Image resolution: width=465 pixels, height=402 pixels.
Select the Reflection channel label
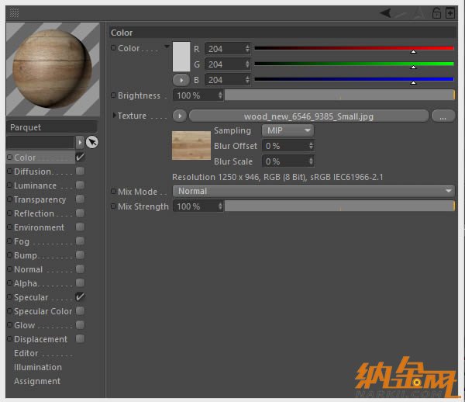(34, 213)
